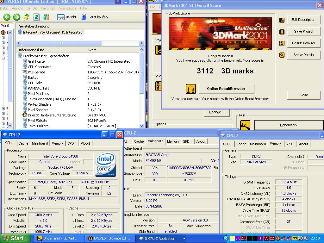Select the GPU Codename row
Viewport: 324px width, 243px height.
[x=40, y=67]
